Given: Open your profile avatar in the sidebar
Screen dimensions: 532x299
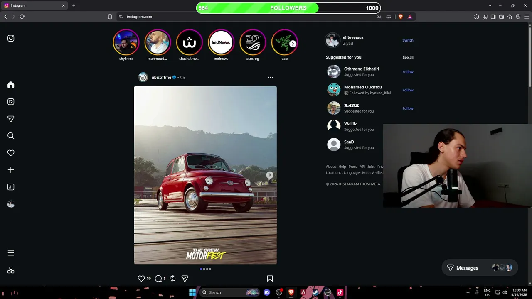Looking at the screenshot, I should pyautogui.click(x=11, y=204).
